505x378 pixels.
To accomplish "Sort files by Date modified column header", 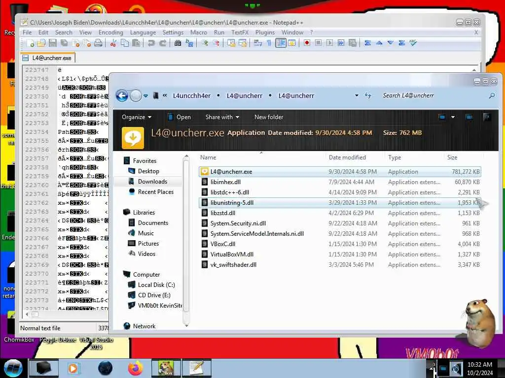I will pyautogui.click(x=347, y=157).
